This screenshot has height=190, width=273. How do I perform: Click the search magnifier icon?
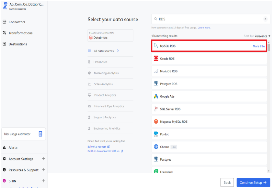[156, 19]
